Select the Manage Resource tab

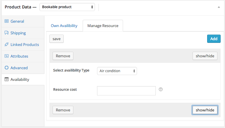[103, 26]
